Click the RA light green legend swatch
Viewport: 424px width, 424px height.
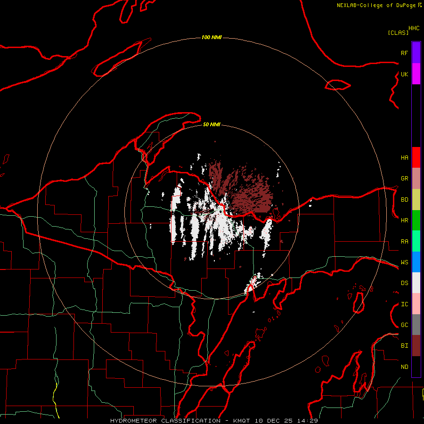pyautogui.click(x=416, y=241)
